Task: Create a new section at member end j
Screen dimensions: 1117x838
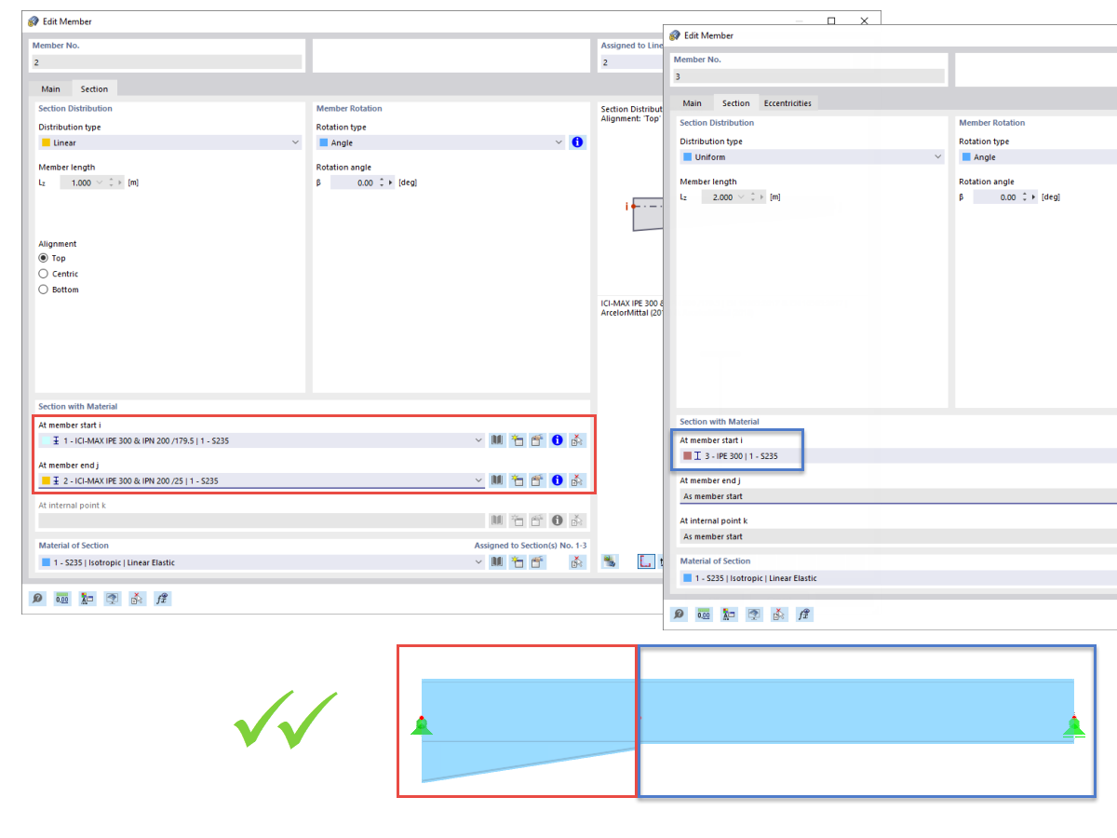Action: tap(518, 480)
